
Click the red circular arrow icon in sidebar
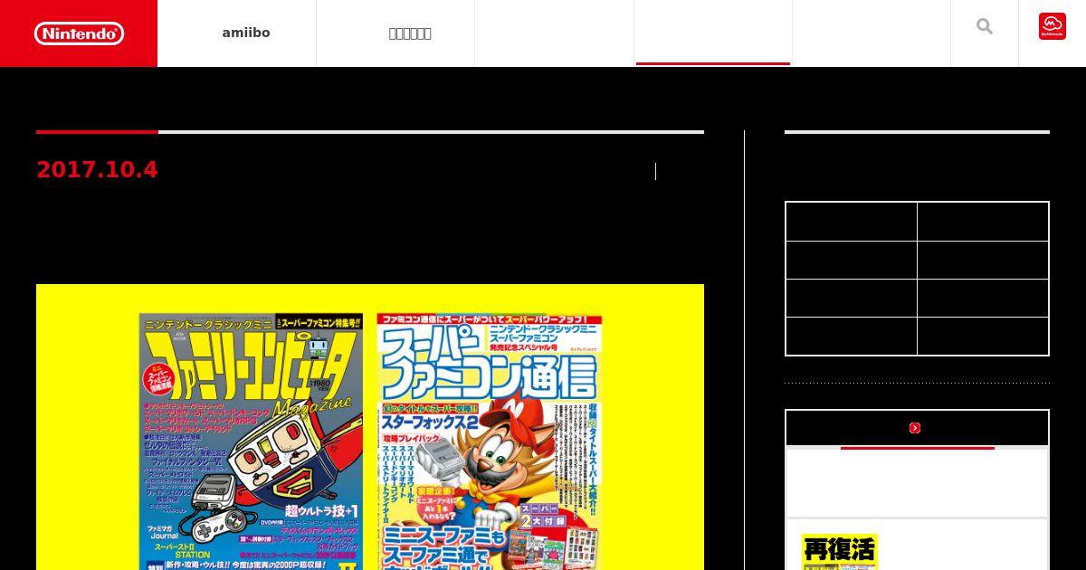tap(915, 428)
